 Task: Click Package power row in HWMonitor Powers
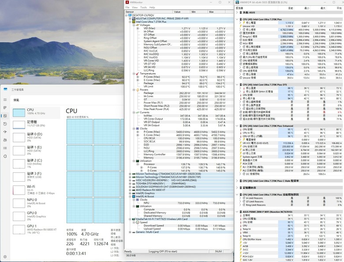click(184, 93)
